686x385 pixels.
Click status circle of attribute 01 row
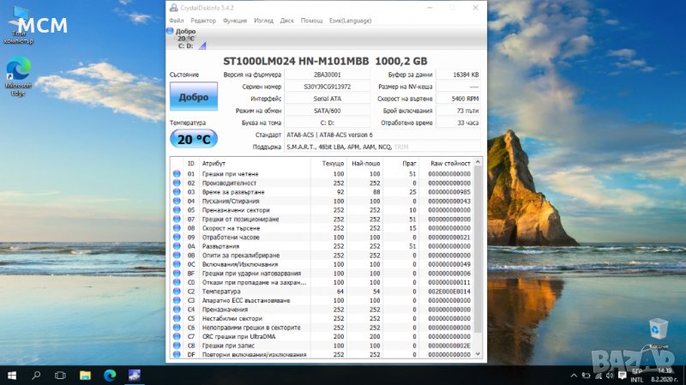click(177, 174)
